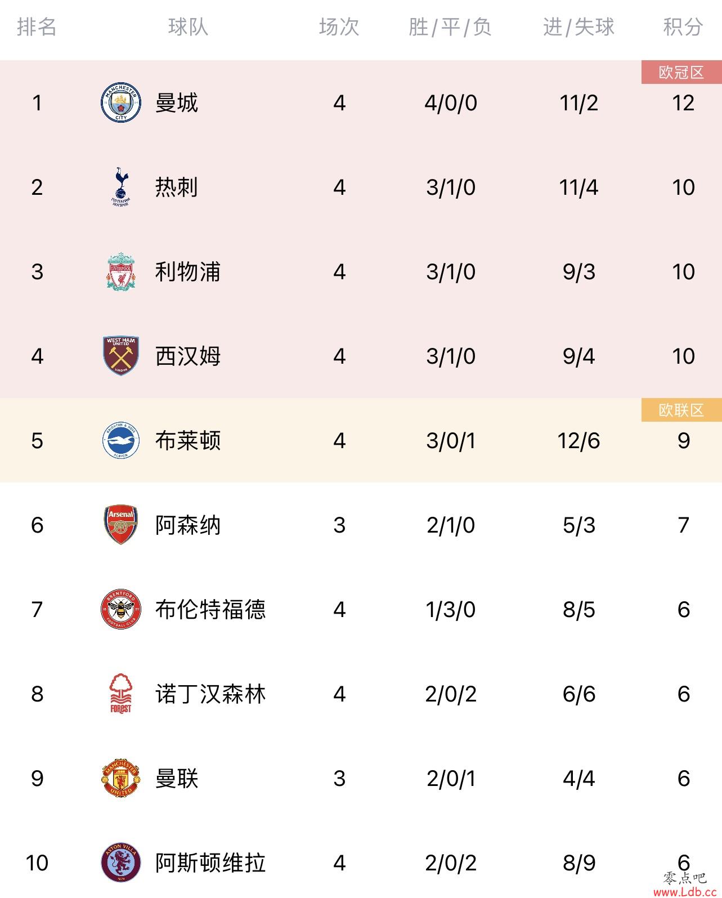
Task: Click the 欧联区 orange zone badge
Action: point(681,410)
